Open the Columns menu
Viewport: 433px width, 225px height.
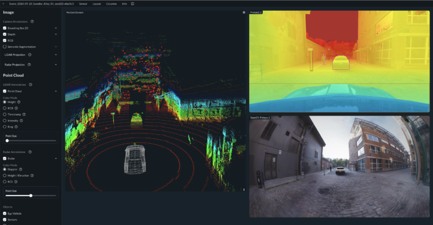[x=111, y=4]
